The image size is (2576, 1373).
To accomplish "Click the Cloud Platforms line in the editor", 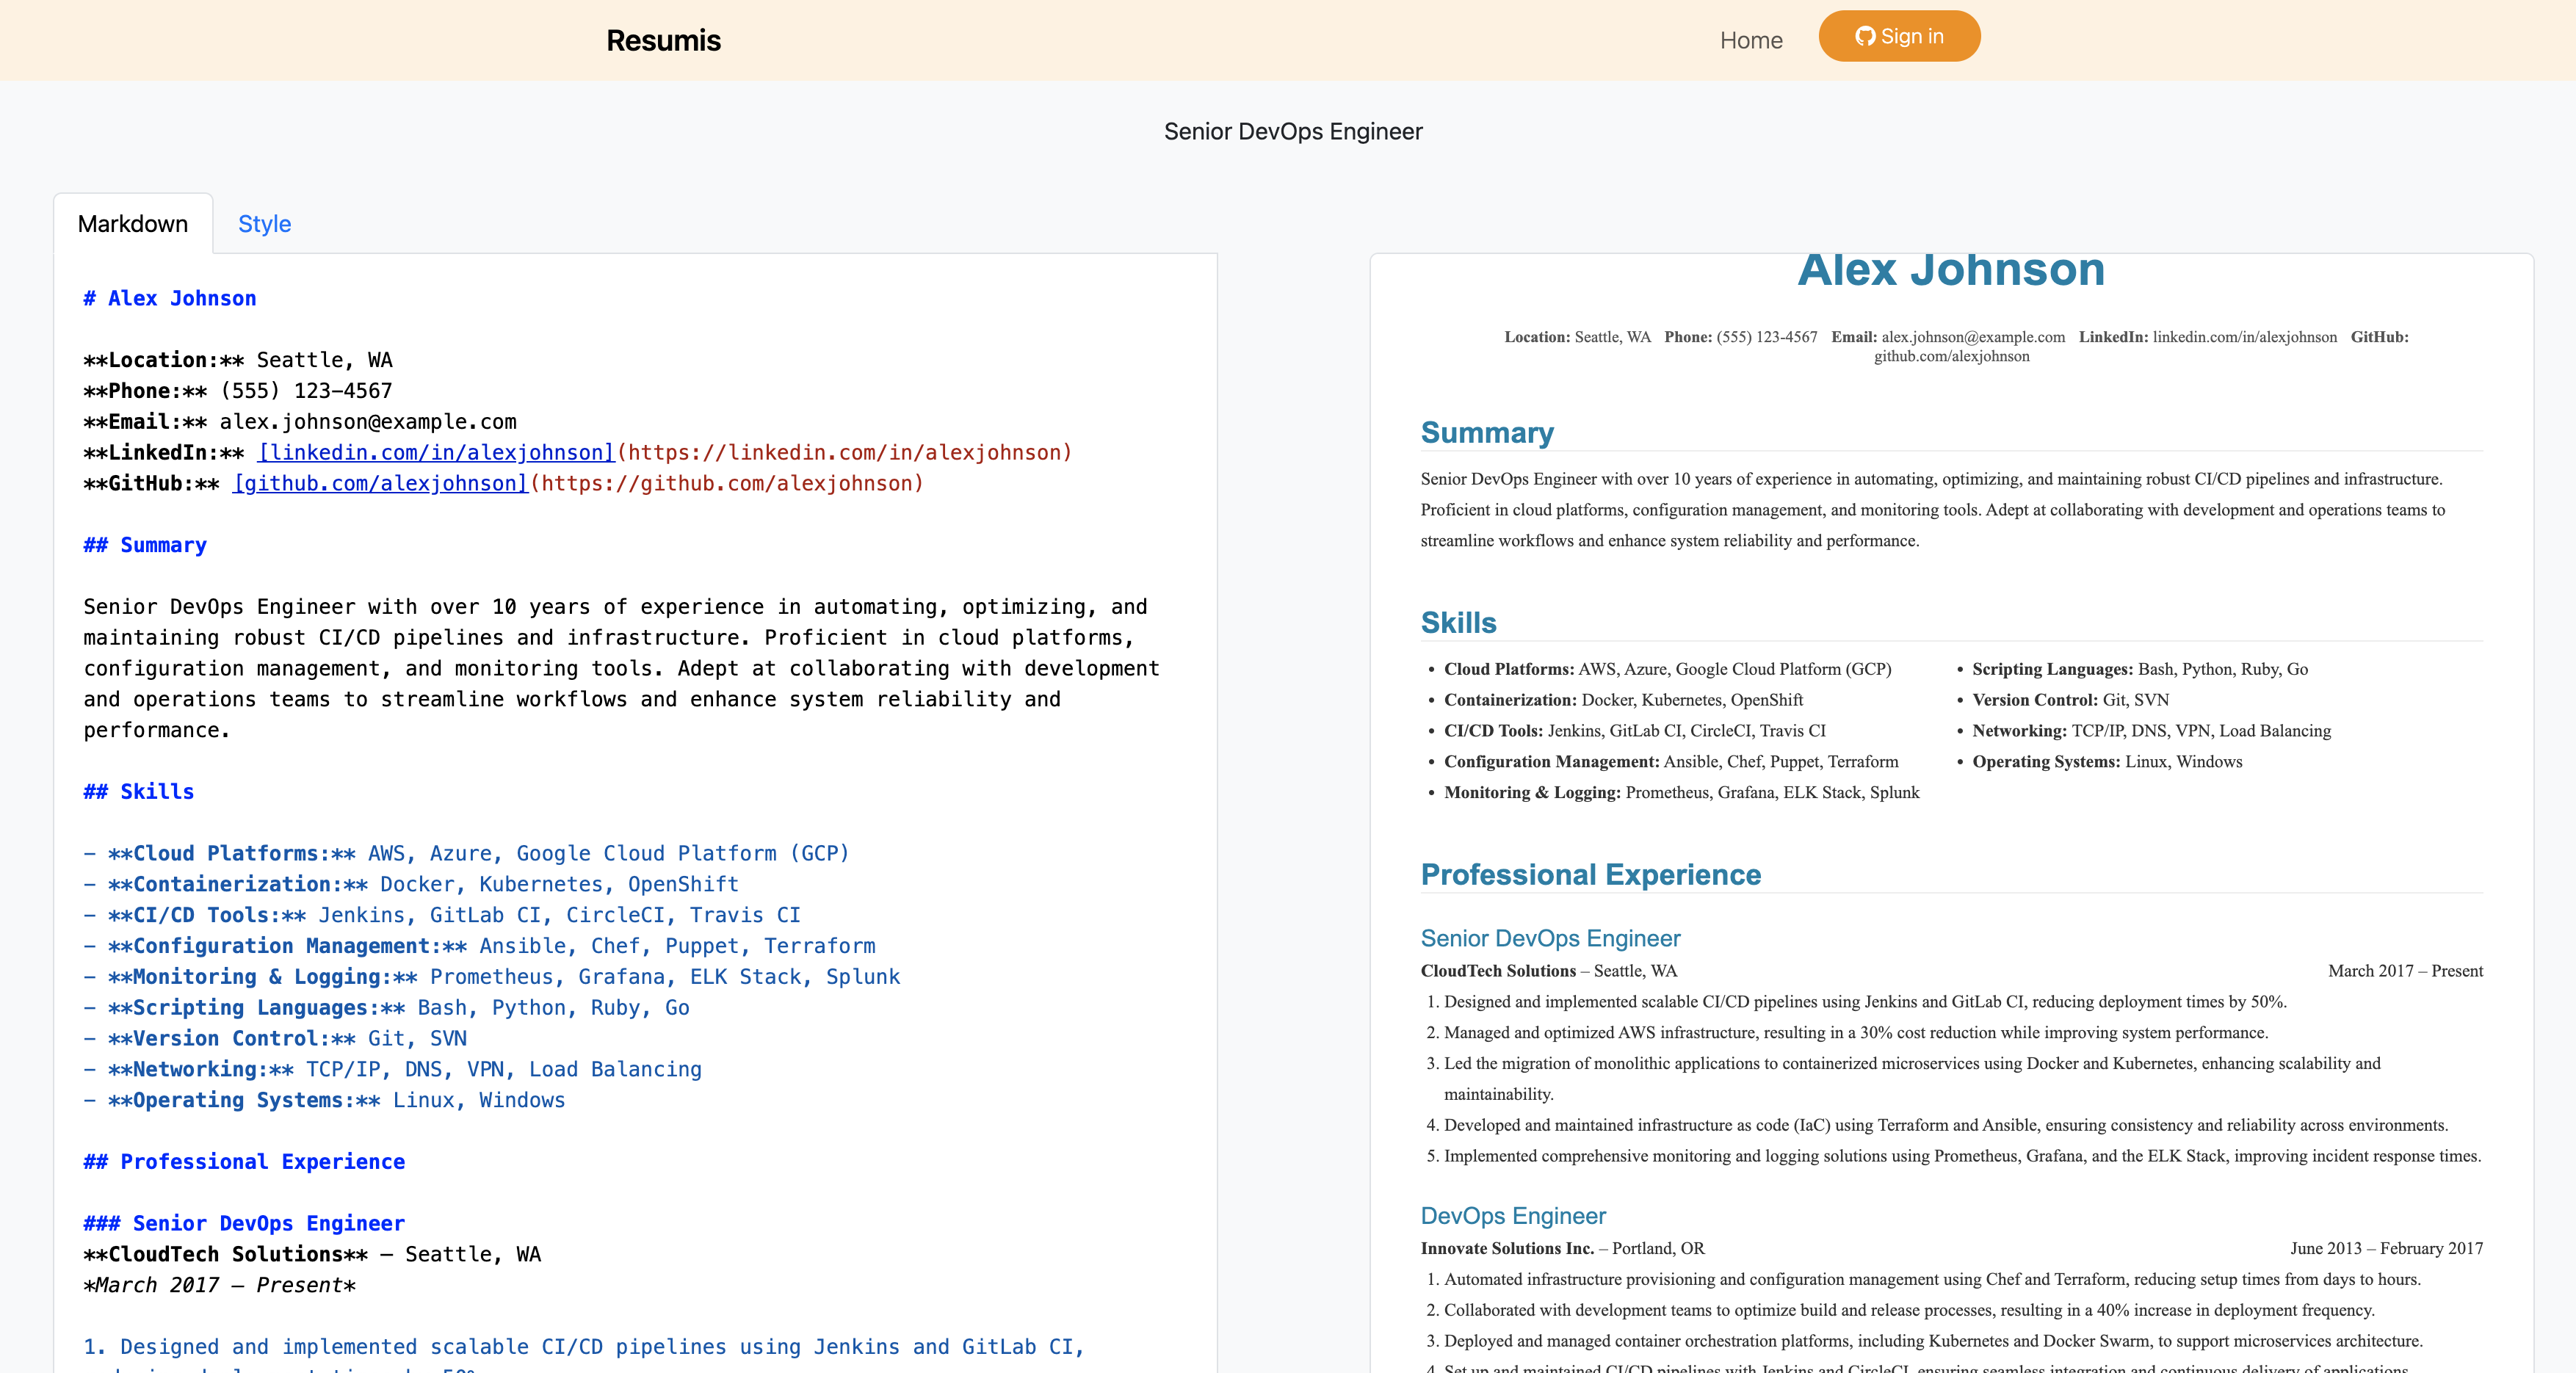I will pyautogui.click(x=466, y=853).
